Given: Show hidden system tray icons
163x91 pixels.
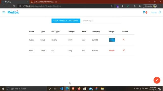Looking at the screenshot, I should (x=134, y=89).
